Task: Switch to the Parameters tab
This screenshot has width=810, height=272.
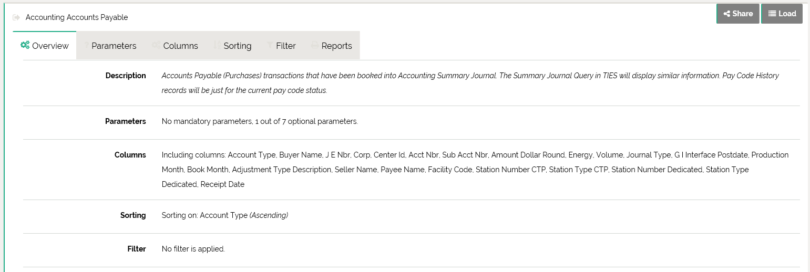Action: pyautogui.click(x=114, y=46)
